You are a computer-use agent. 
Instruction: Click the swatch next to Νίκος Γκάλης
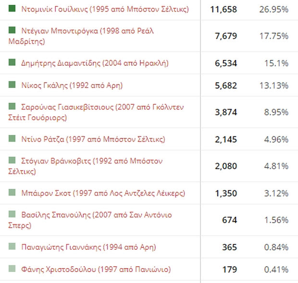tap(12, 85)
